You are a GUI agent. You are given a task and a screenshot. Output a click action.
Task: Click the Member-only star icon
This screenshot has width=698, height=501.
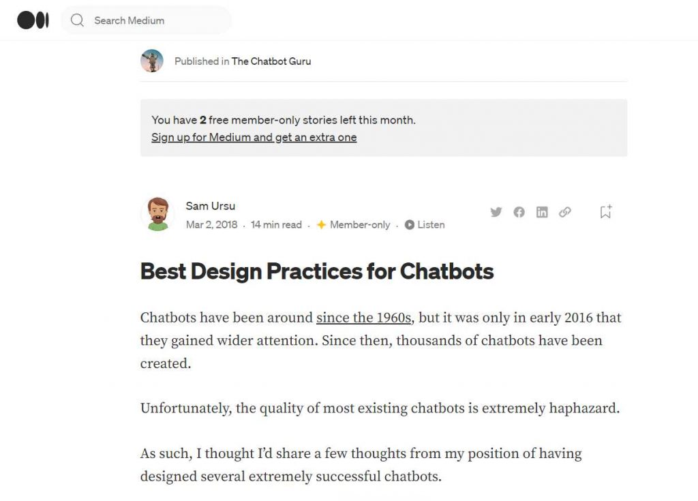click(x=322, y=225)
